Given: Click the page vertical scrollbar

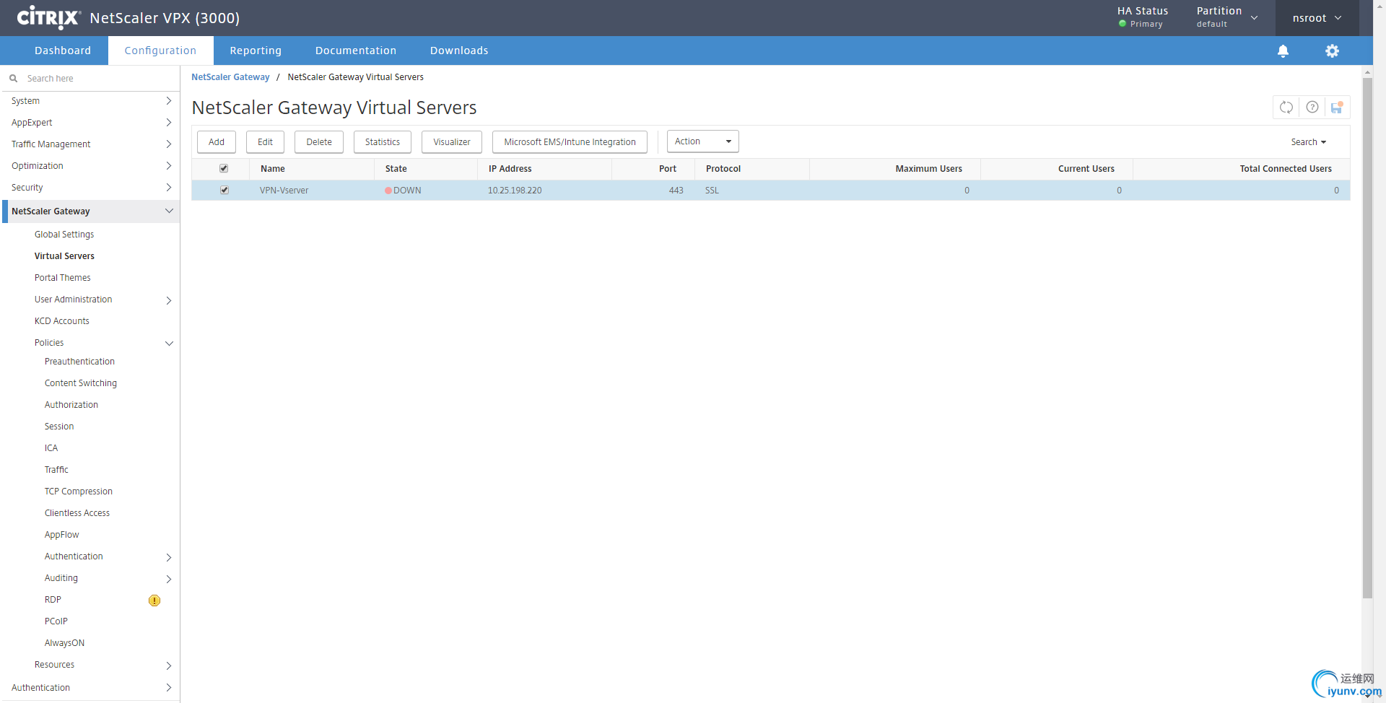Looking at the screenshot, I should click(x=1367, y=338).
